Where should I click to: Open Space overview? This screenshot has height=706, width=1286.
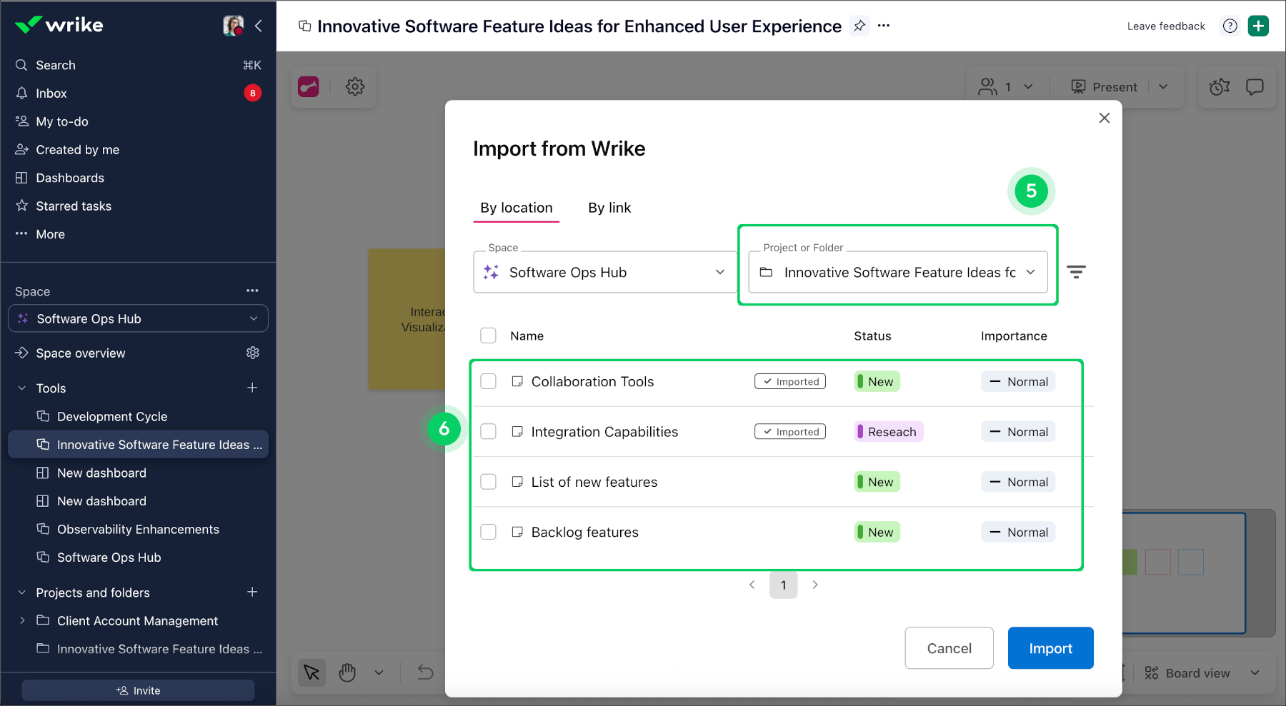click(80, 353)
